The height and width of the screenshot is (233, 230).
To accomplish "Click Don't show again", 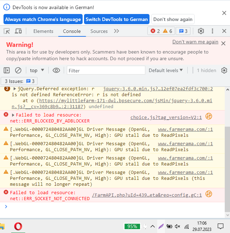I will 173,19.
